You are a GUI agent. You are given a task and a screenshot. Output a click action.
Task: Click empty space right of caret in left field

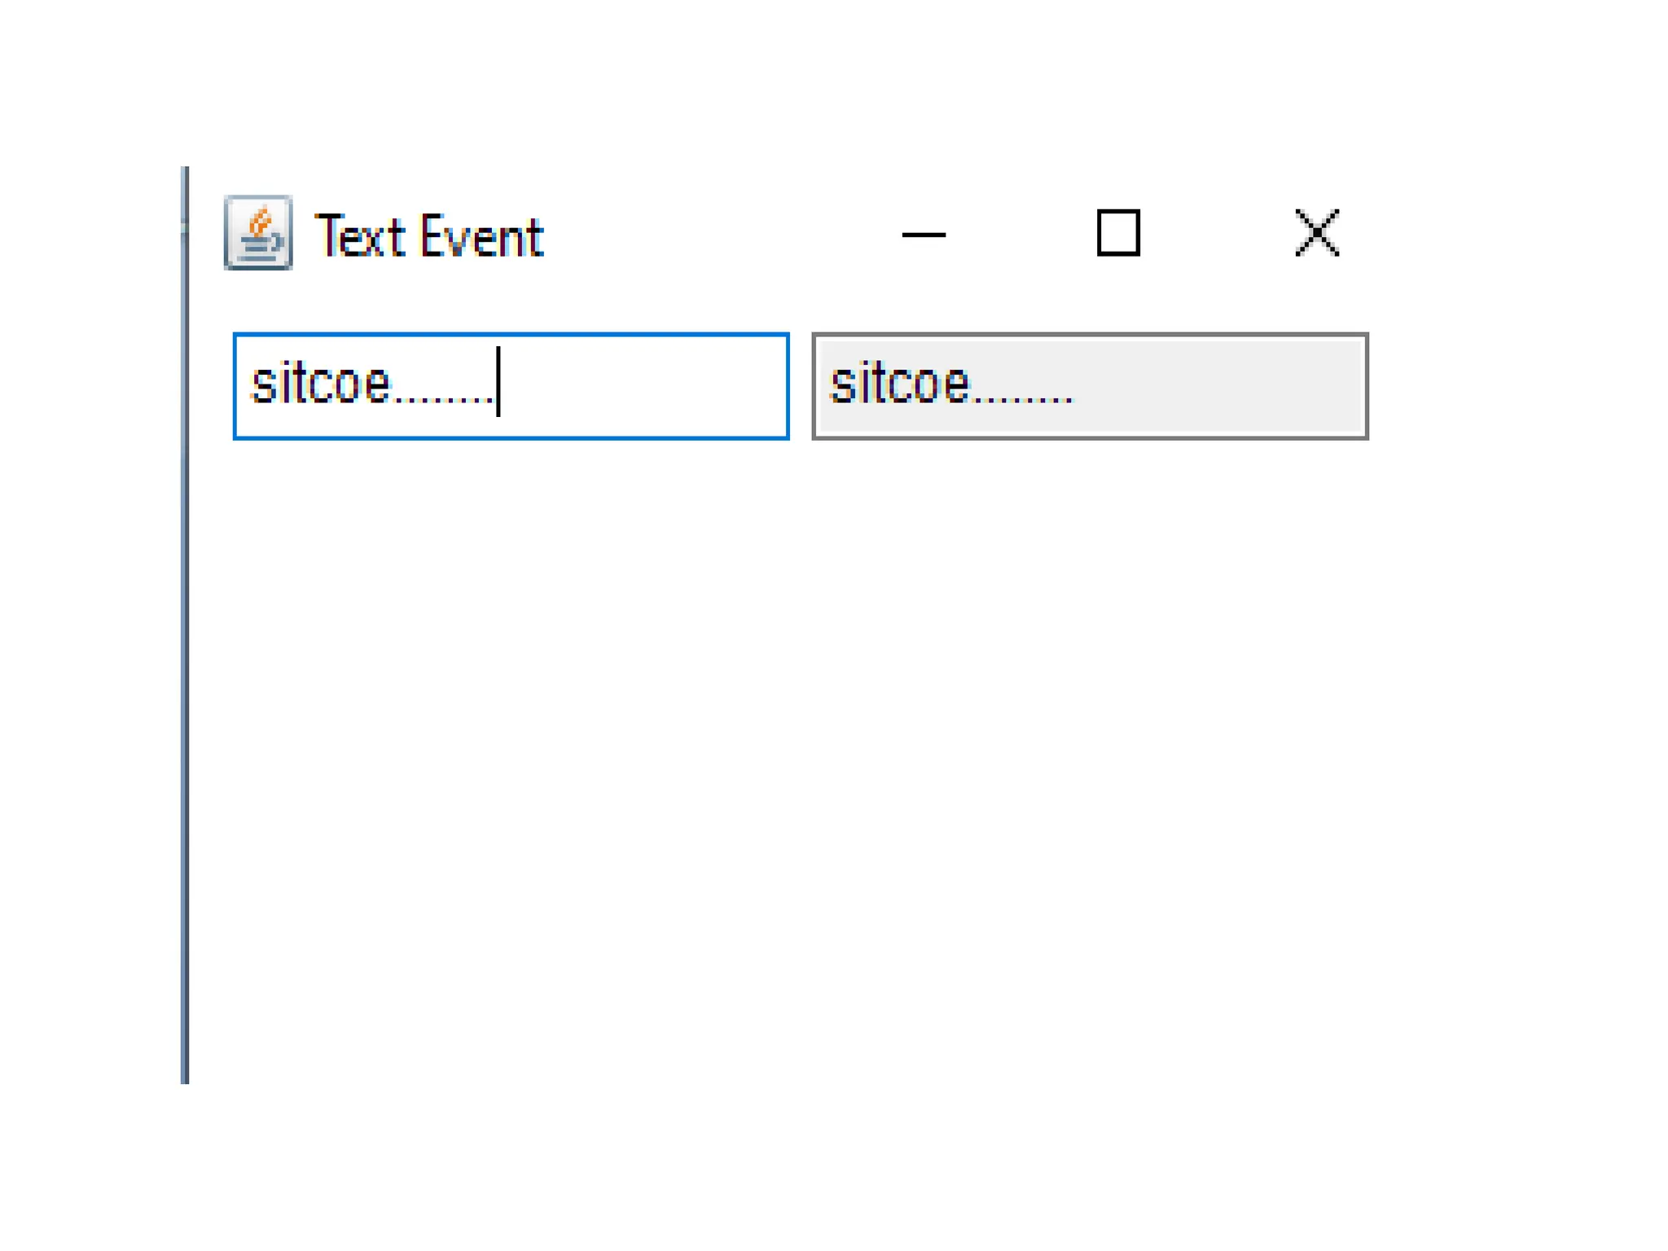[x=643, y=386]
